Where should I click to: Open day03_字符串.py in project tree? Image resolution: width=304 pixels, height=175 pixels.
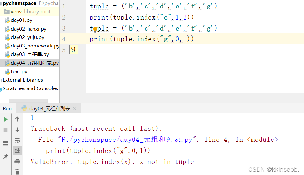click(30, 54)
